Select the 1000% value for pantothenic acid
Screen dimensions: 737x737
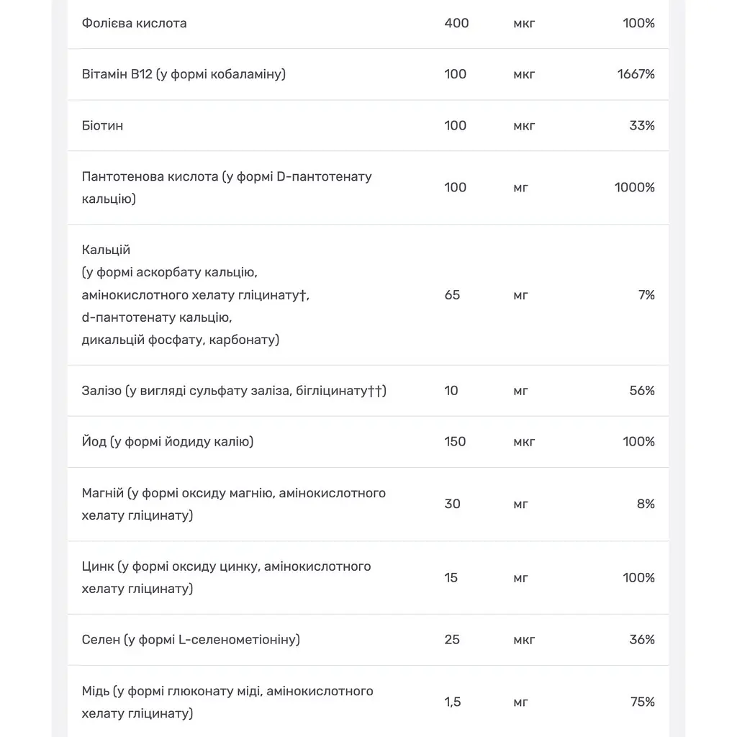pyautogui.click(x=635, y=188)
